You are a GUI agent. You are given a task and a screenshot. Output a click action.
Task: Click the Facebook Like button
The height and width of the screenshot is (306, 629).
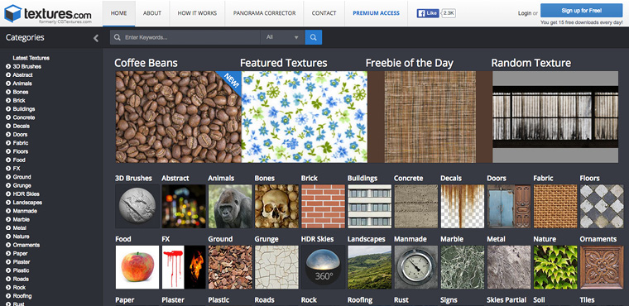pos(428,13)
